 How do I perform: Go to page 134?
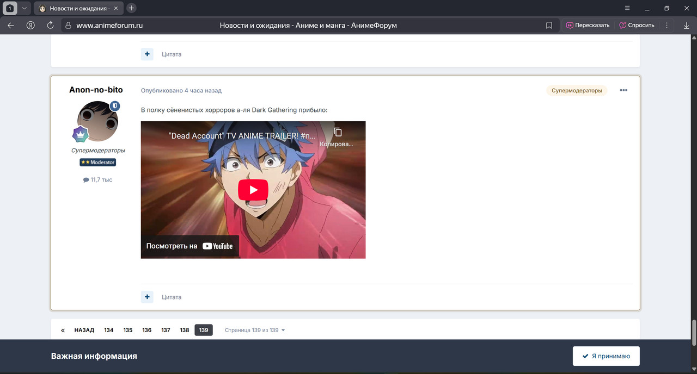pos(109,330)
